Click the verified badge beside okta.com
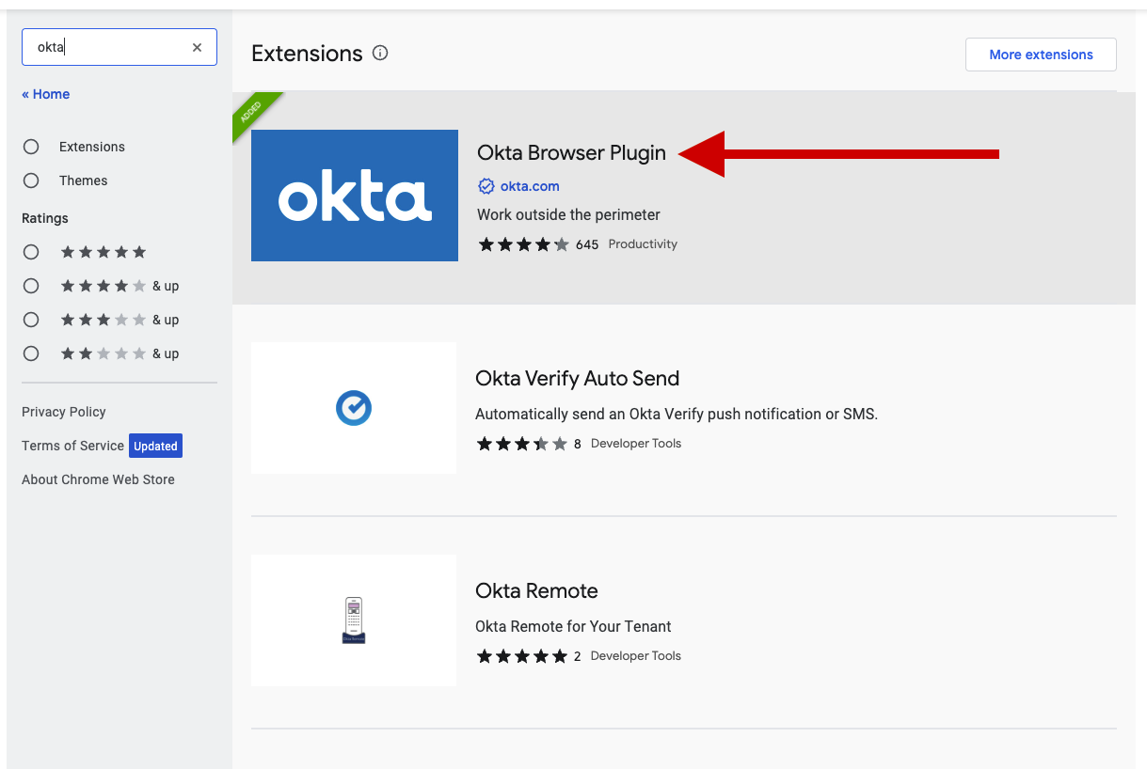Screen dimensions: 1147x769 pyautogui.click(x=486, y=186)
